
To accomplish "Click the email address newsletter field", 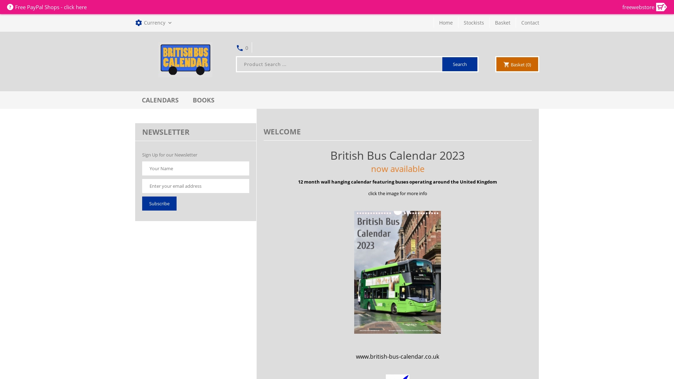I will (x=196, y=186).
